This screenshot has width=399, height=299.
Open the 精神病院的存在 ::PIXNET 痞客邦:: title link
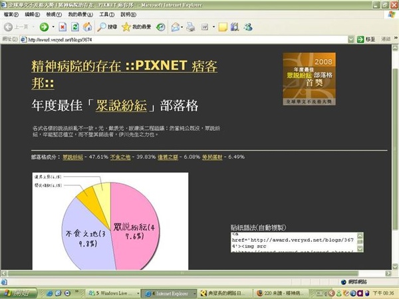[124, 74]
